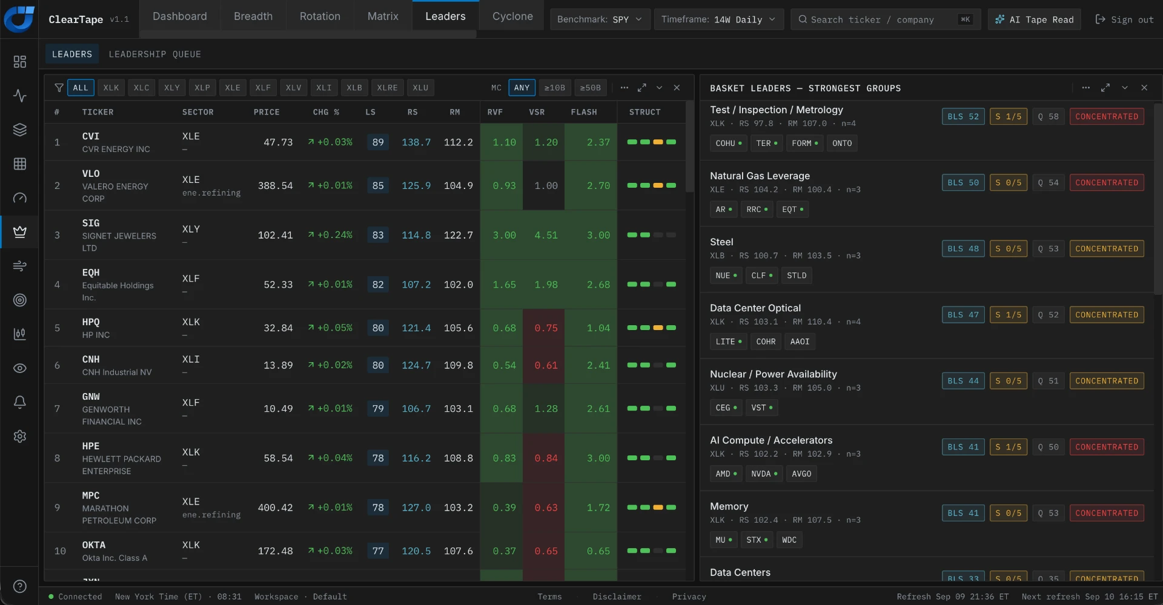
Task: Open the Benchmark SPY dropdown
Action: pyautogui.click(x=600, y=19)
